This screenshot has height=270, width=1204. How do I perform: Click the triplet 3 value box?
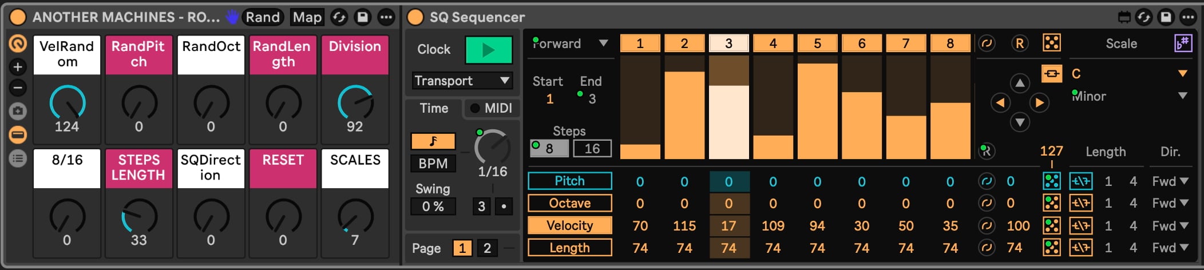pos(481,207)
